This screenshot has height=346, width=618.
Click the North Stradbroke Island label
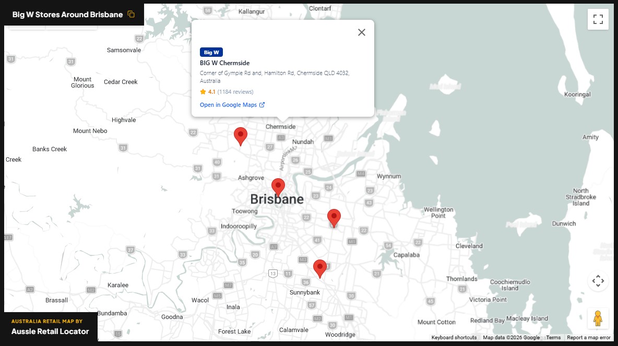581,197
